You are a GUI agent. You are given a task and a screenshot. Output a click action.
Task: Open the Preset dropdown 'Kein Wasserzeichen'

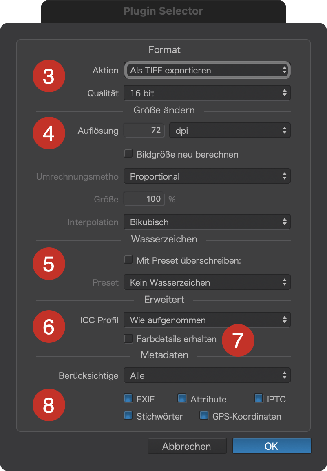207,282
